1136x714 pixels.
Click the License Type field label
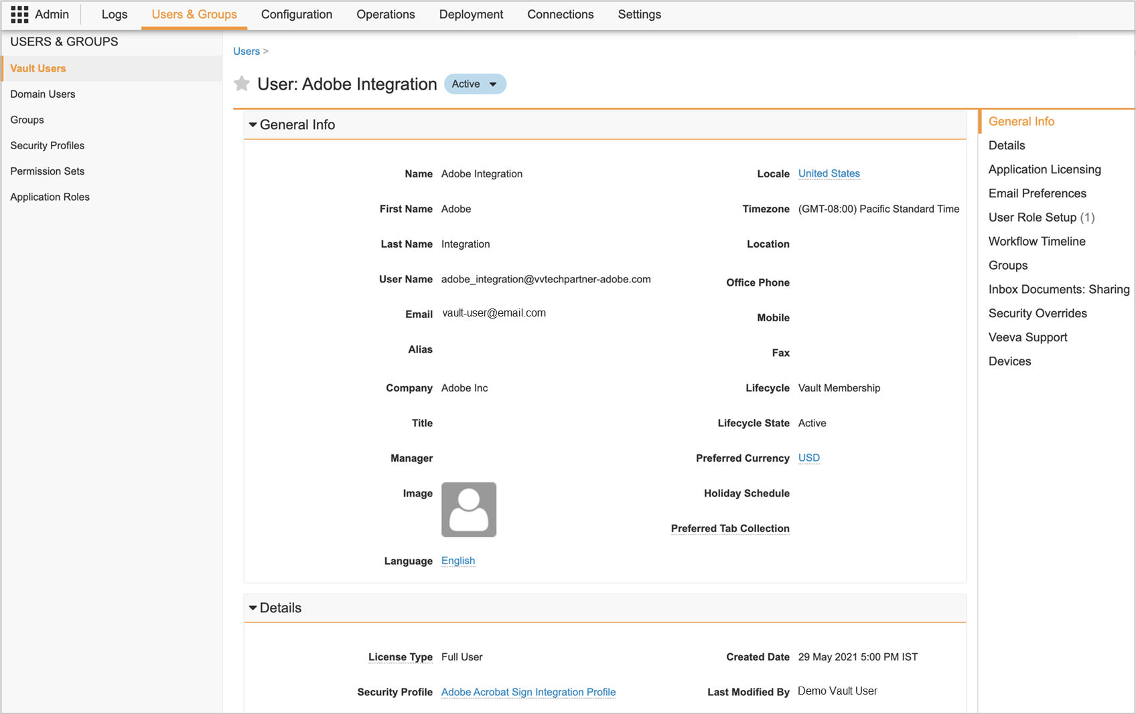401,657
